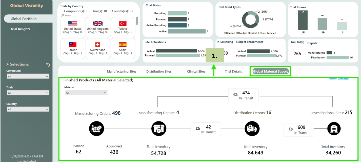Open the Clinical Sites tab

196,72
